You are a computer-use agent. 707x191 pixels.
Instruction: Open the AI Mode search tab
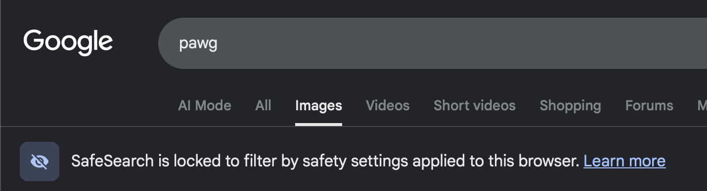click(205, 105)
